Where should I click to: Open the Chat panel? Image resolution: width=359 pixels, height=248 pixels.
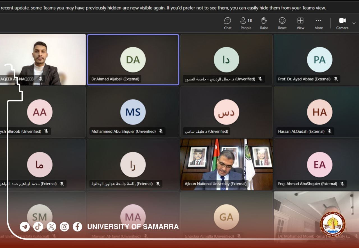click(227, 23)
